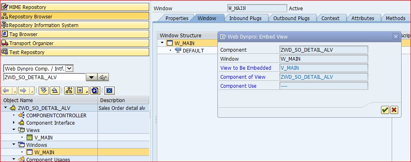Open the MIME Repository browser
411x162 pixels.
[x=75, y=7]
